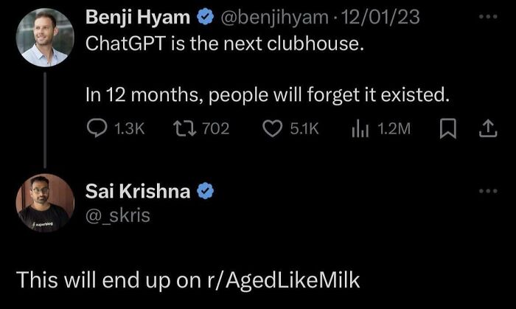Click Sai Krishna's verified badge

coord(206,192)
